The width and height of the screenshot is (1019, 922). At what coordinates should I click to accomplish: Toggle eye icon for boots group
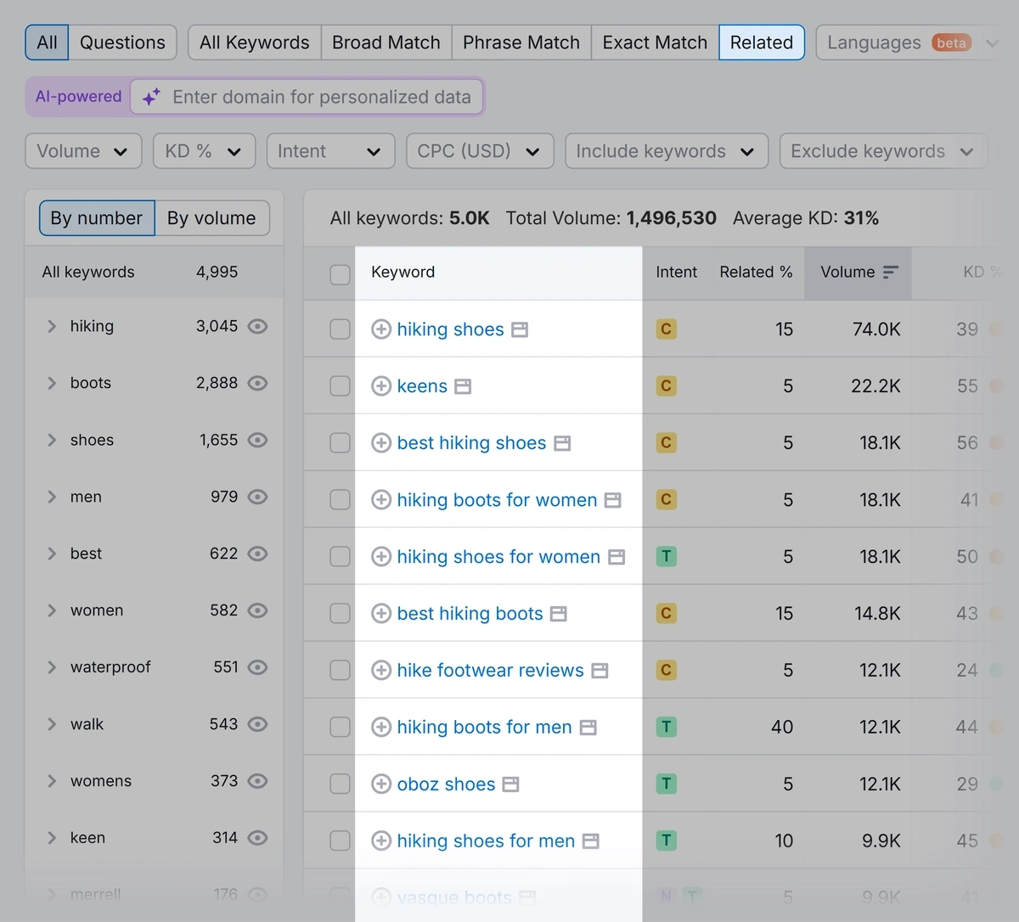pos(257,383)
